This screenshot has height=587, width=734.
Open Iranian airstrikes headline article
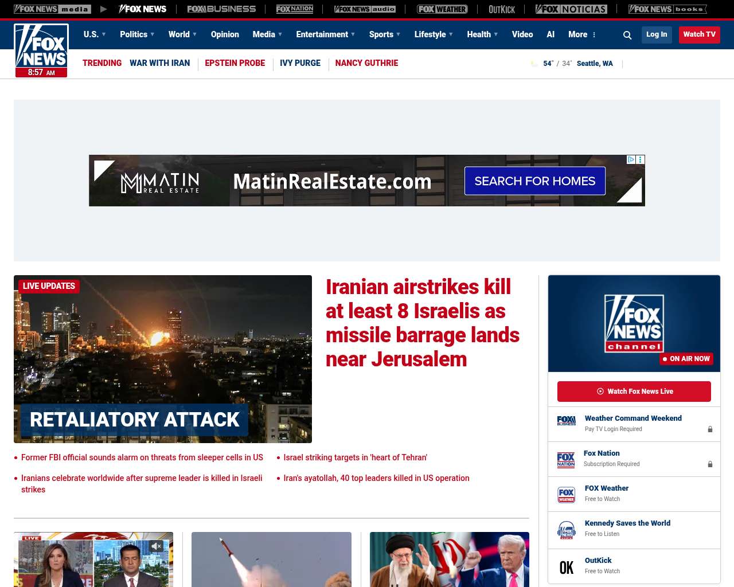coord(423,323)
